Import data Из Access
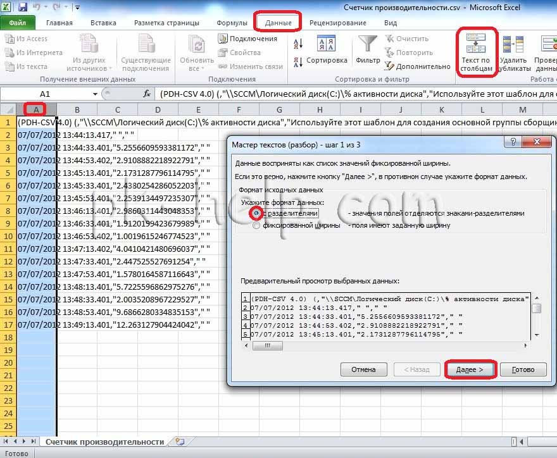Image resolution: width=557 pixels, height=458 pixels. [x=27, y=39]
